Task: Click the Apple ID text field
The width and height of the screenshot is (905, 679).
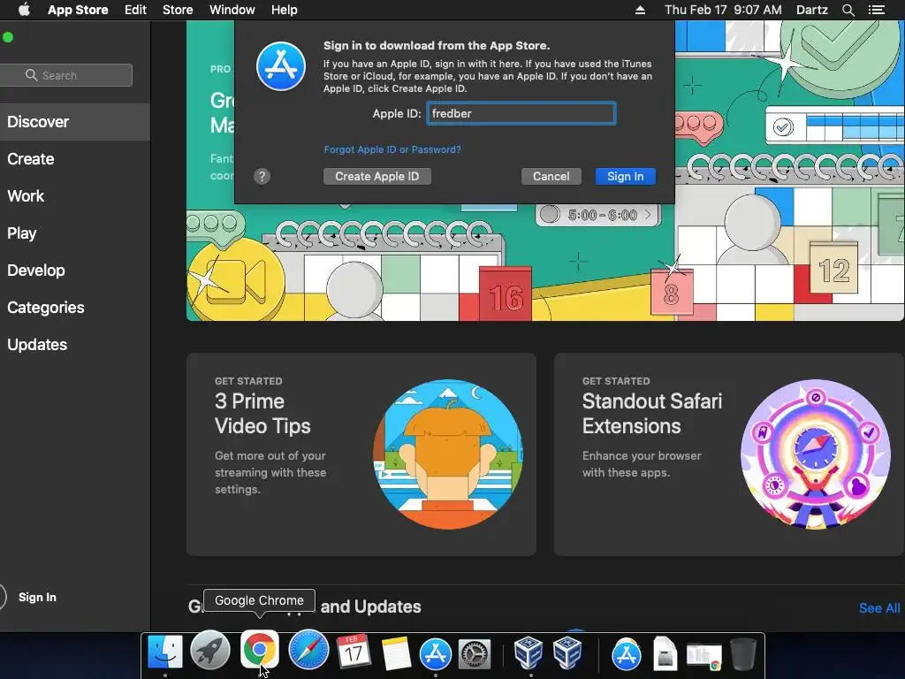Action: pos(521,113)
